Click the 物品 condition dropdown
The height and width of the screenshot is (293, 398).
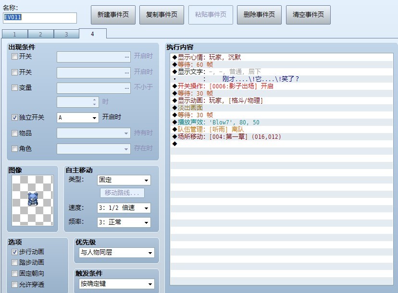tap(94, 133)
